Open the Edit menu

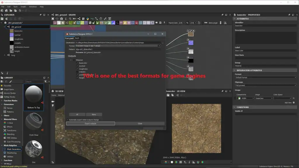9,7
